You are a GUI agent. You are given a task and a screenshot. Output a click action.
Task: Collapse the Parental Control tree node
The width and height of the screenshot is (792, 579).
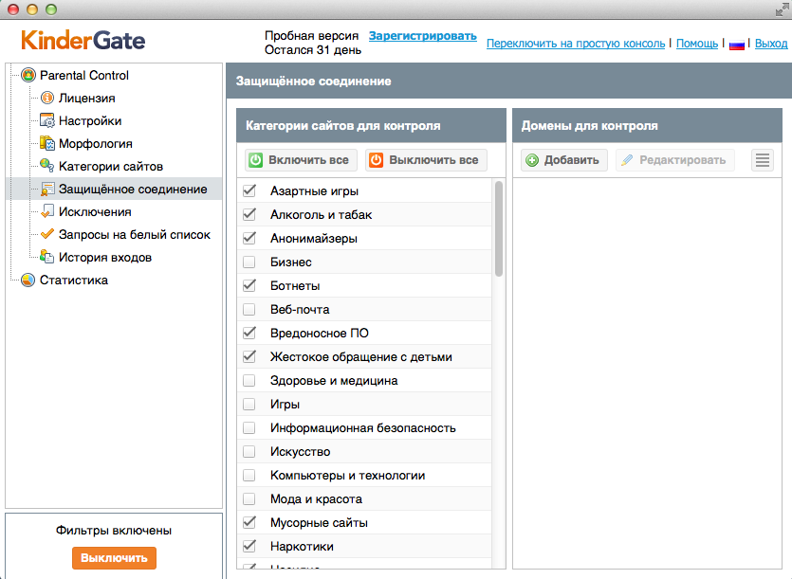click(10, 76)
